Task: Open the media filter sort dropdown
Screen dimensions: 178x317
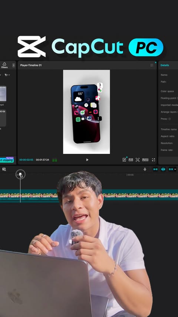Action: [7, 75]
